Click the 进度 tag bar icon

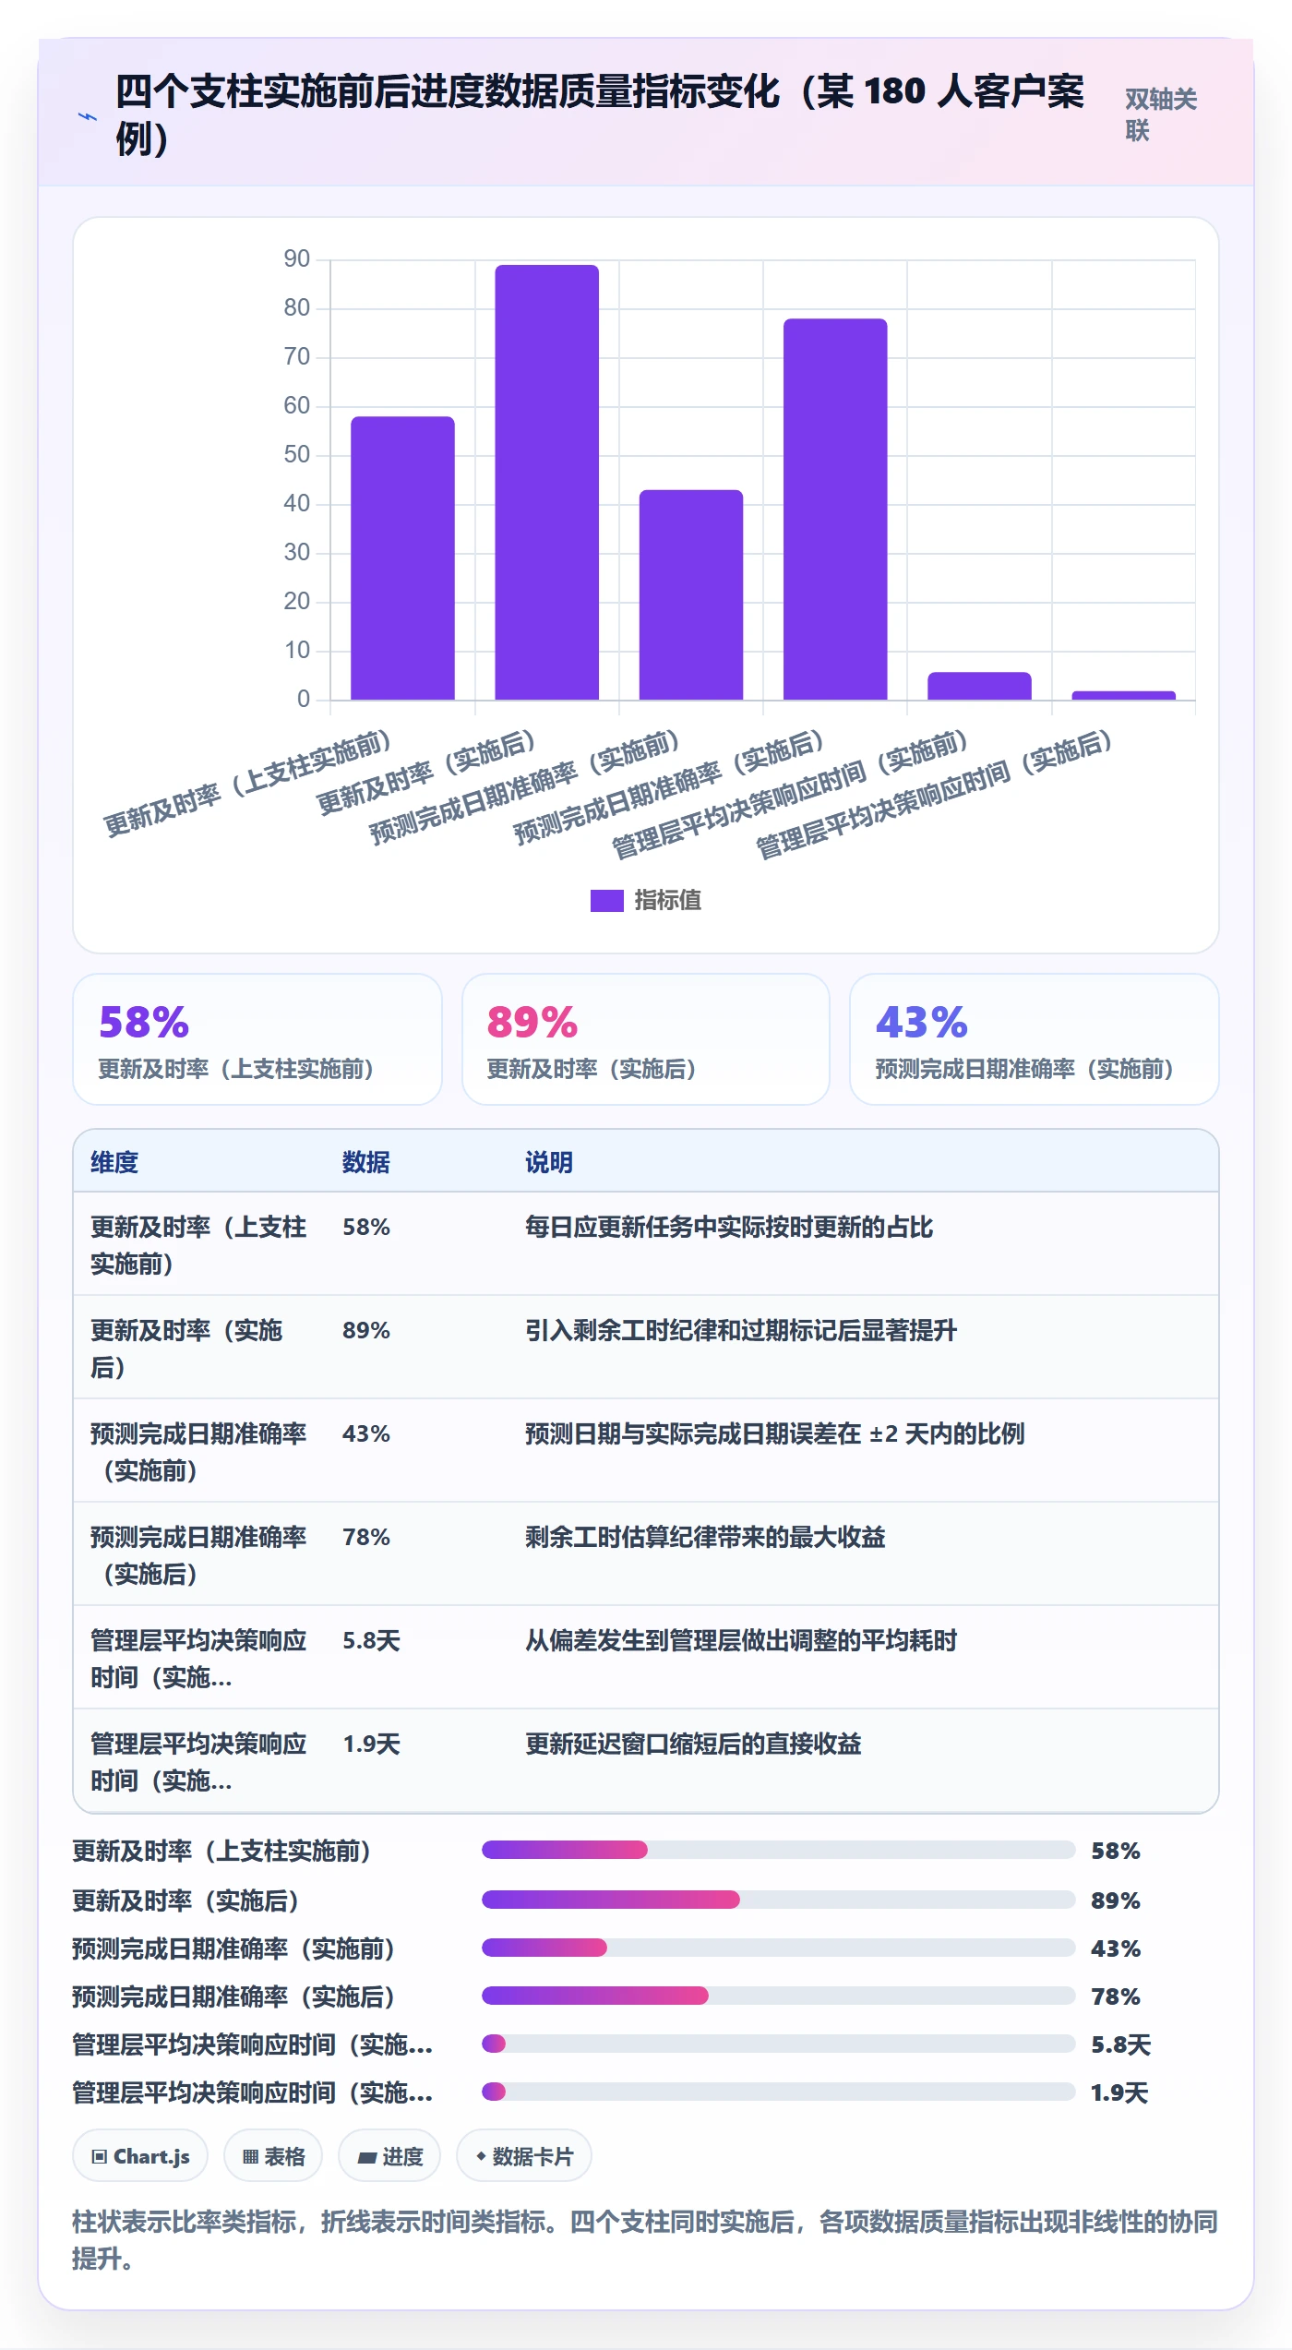click(x=367, y=2158)
